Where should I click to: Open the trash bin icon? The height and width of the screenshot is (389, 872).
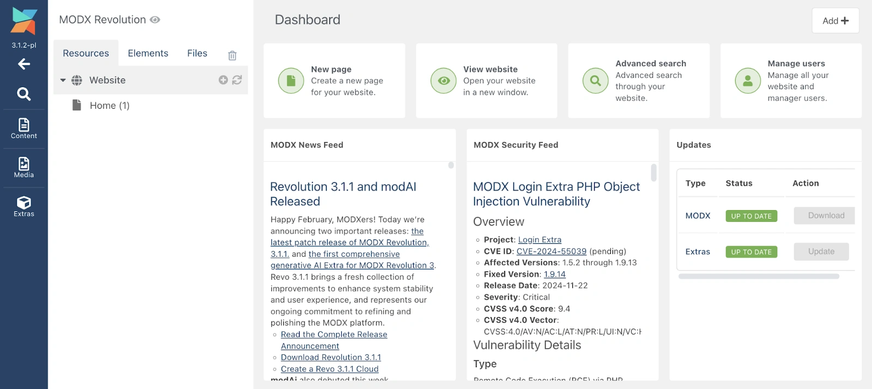coord(232,55)
